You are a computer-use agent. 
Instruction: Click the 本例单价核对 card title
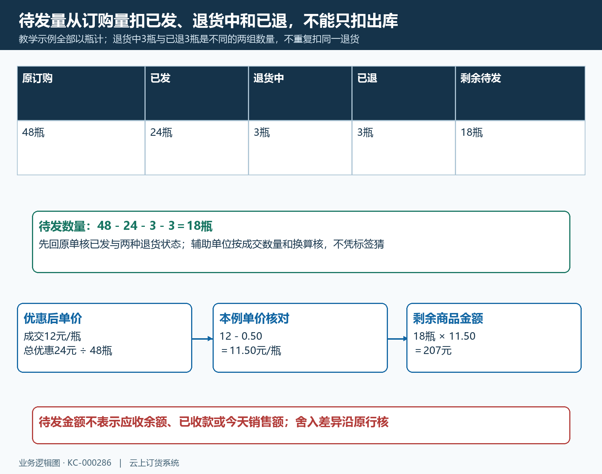coord(254,318)
